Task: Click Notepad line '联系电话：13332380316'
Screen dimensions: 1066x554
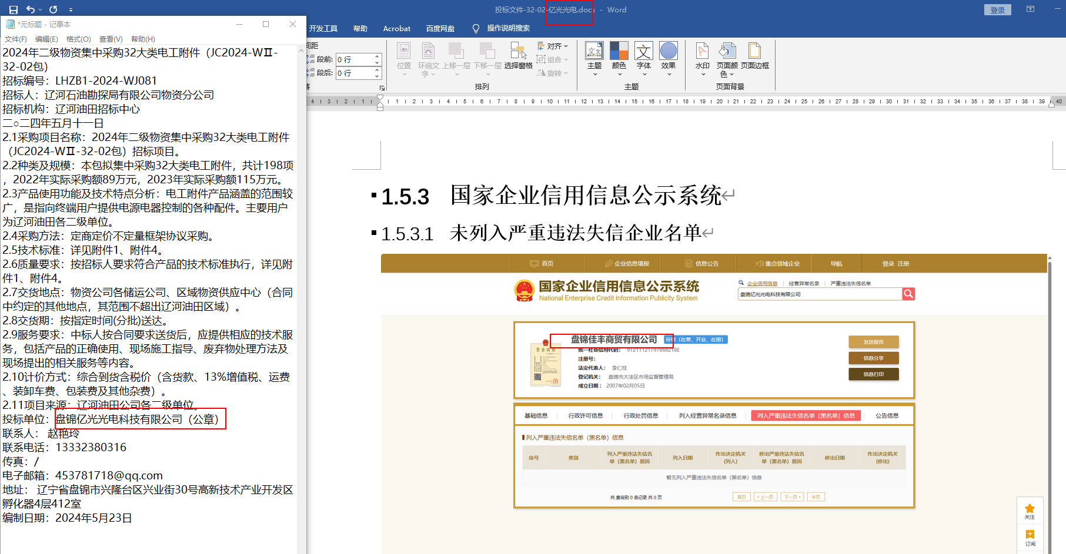Action: point(65,447)
